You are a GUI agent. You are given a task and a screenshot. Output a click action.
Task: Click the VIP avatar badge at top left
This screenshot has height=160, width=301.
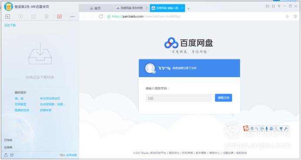pos(8,7)
